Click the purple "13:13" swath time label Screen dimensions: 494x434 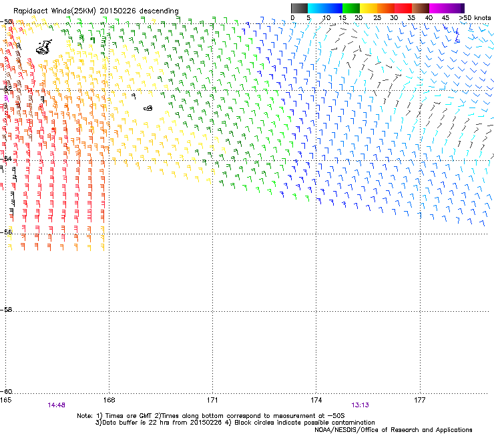(360, 405)
